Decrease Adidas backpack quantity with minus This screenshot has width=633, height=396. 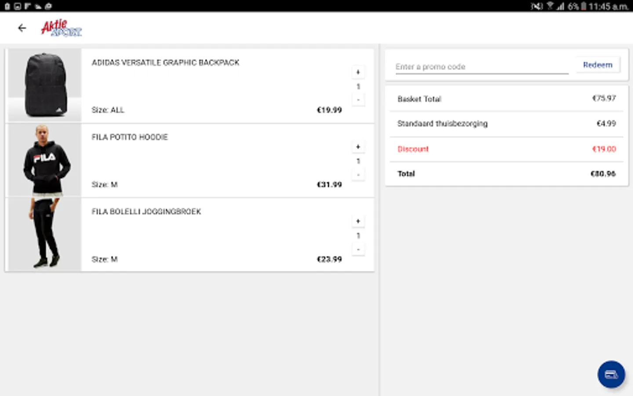(x=358, y=100)
